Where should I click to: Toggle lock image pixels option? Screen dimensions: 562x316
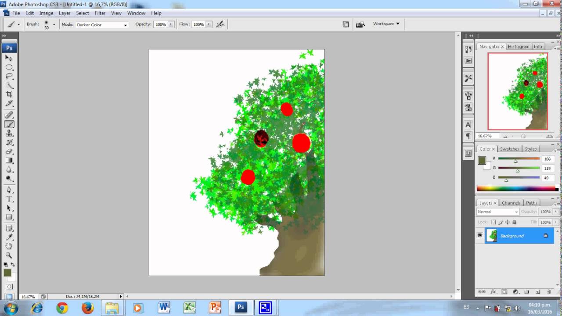(501, 223)
